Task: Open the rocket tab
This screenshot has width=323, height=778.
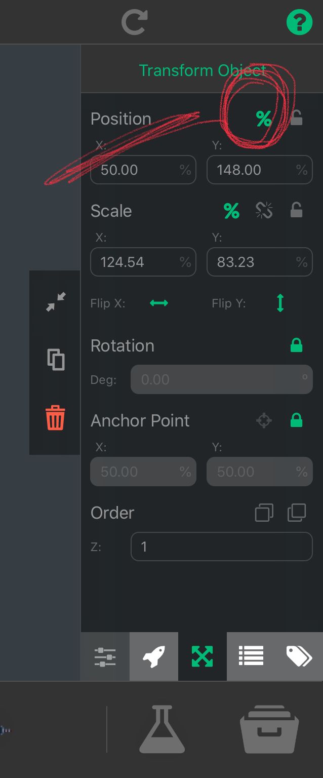Action: (x=153, y=657)
